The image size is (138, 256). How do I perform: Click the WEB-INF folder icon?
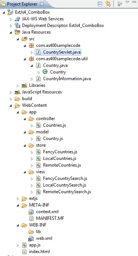(x=24, y=225)
